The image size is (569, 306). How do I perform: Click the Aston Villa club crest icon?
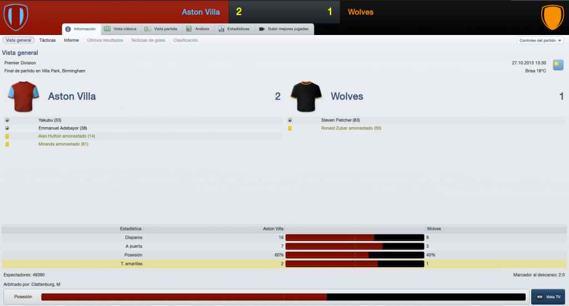16,17
